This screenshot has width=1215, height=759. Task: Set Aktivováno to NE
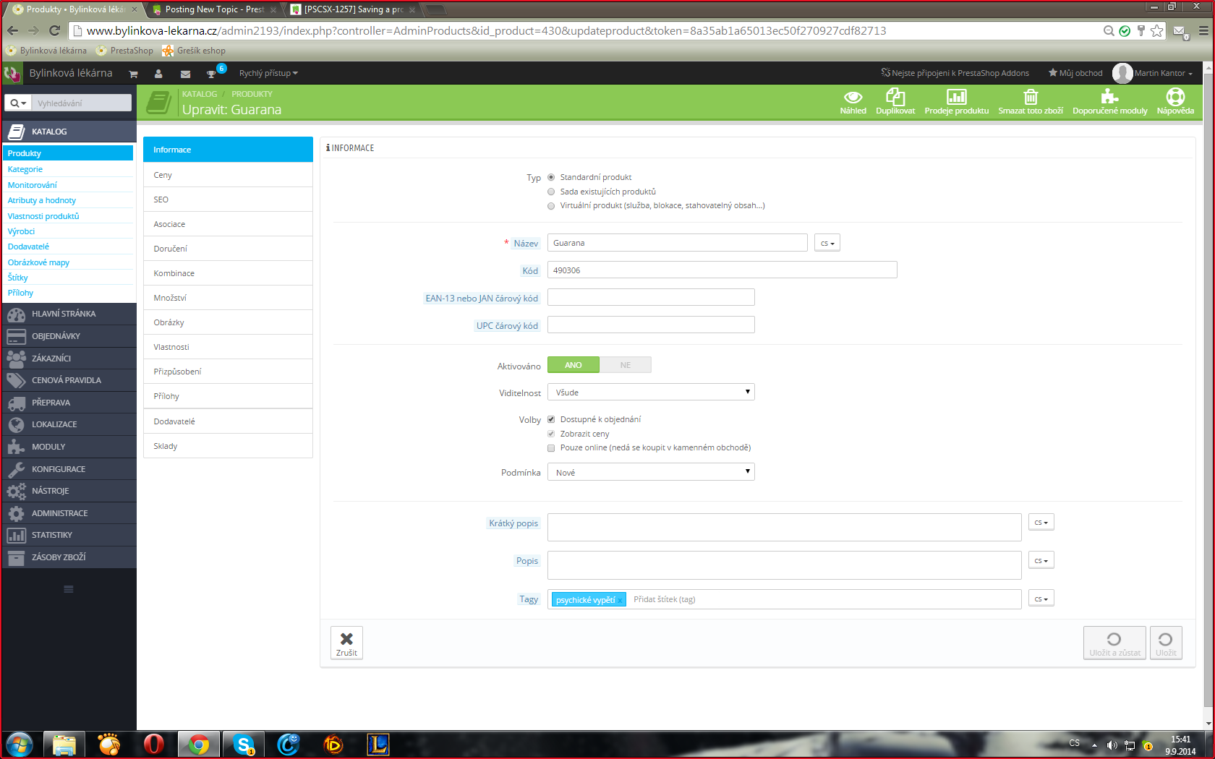coord(626,365)
